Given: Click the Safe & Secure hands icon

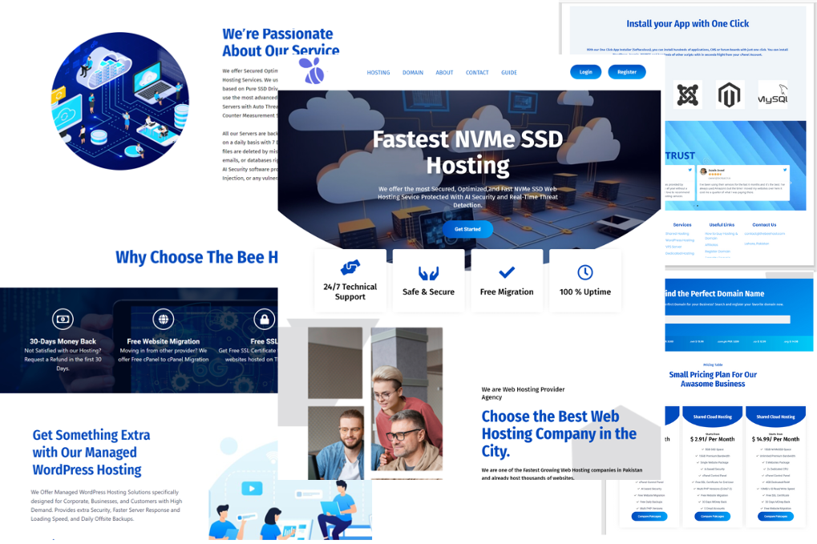Looking at the screenshot, I should (428, 273).
